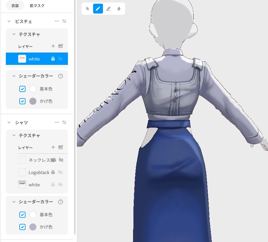Select the cursor selection tool
Image resolution: width=268 pixels, height=242 pixels.
coord(87,9)
